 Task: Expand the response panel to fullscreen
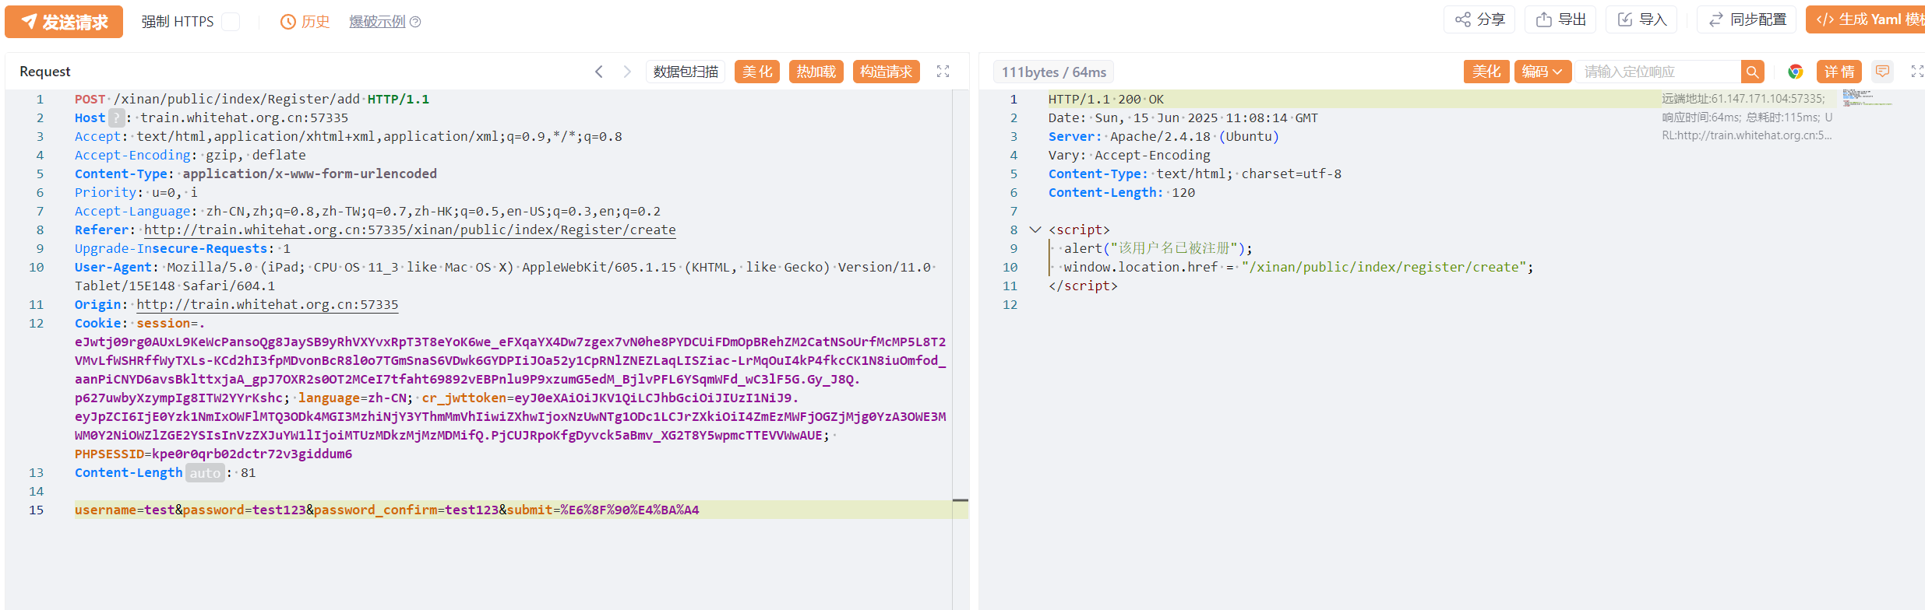(x=1917, y=72)
